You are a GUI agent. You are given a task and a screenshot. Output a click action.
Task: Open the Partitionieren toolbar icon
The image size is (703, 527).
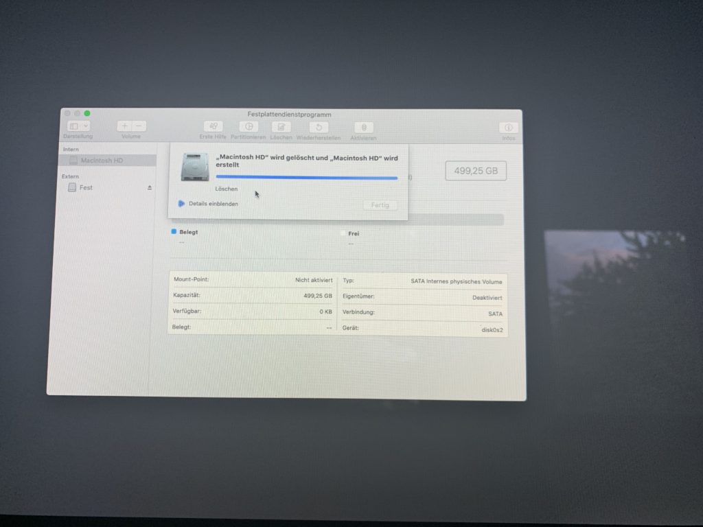249,127
